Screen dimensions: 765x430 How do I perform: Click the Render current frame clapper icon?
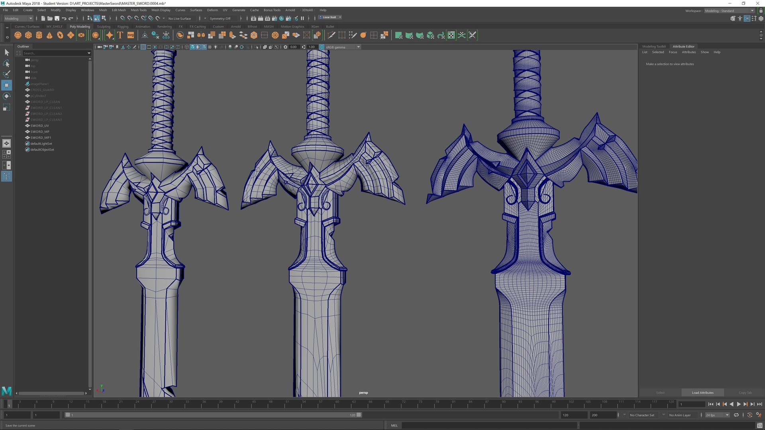click(x=260, y=18)
